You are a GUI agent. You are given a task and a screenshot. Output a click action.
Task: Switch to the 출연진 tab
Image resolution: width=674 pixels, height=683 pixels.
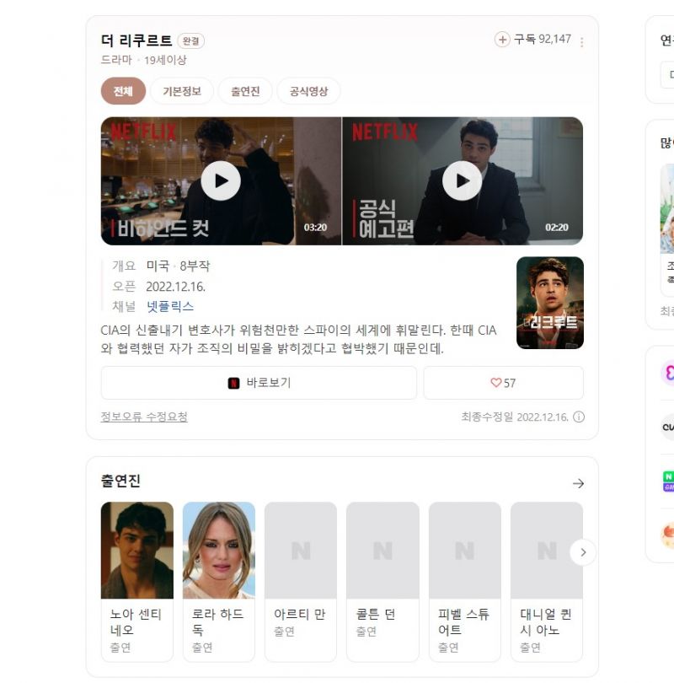[245, 91]
